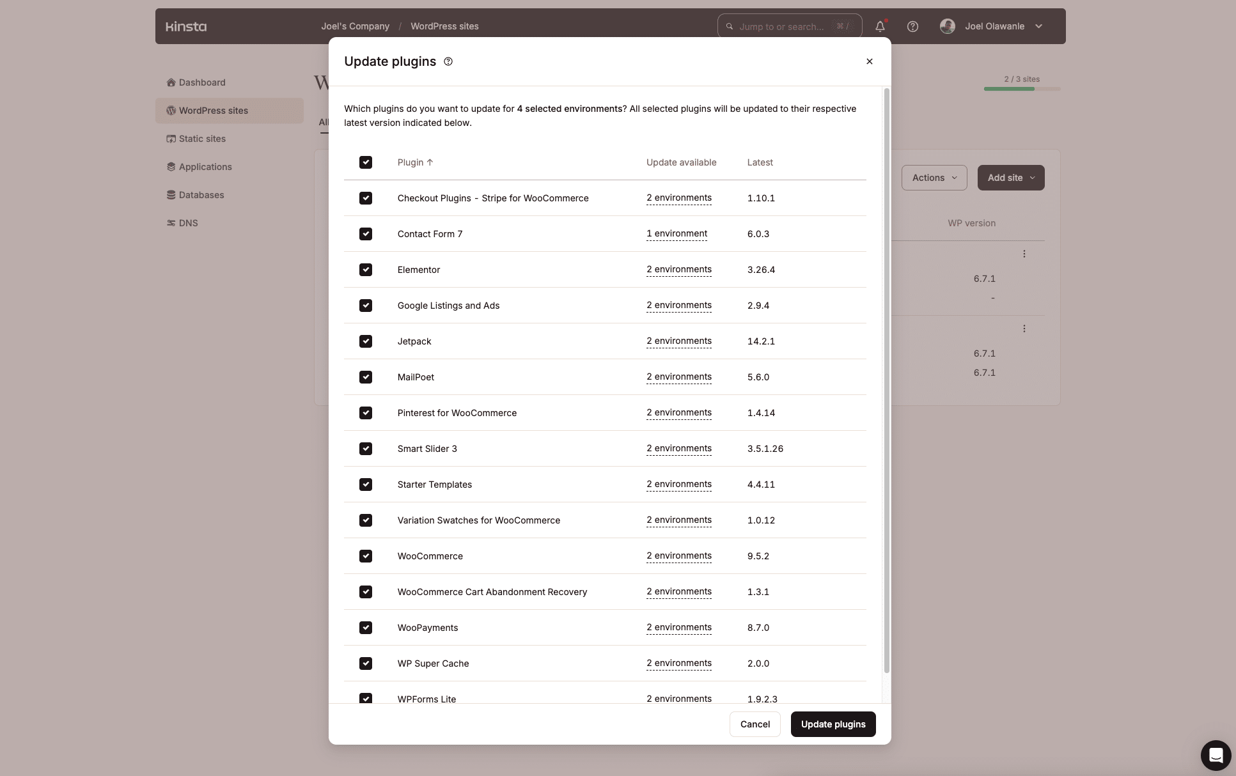Viewport: 1236px width, 776px height.
Task: Click Jetpack's 2 environments link
Action: [678, 341]
